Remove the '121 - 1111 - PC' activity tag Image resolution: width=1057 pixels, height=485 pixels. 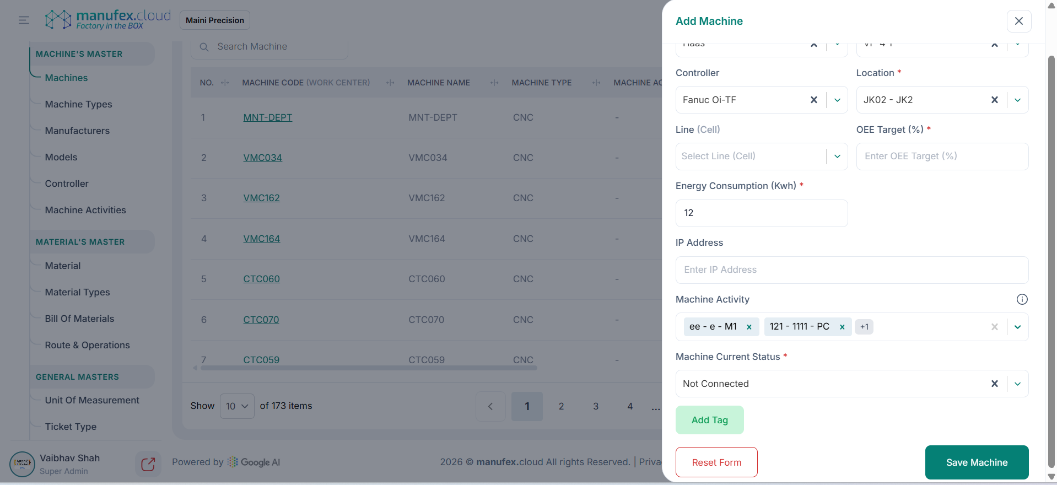point(842,327)
